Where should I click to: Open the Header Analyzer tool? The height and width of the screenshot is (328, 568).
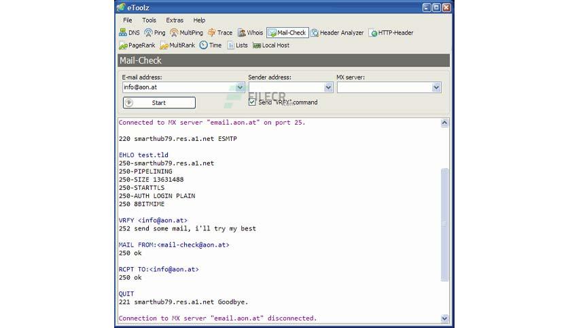337,33
